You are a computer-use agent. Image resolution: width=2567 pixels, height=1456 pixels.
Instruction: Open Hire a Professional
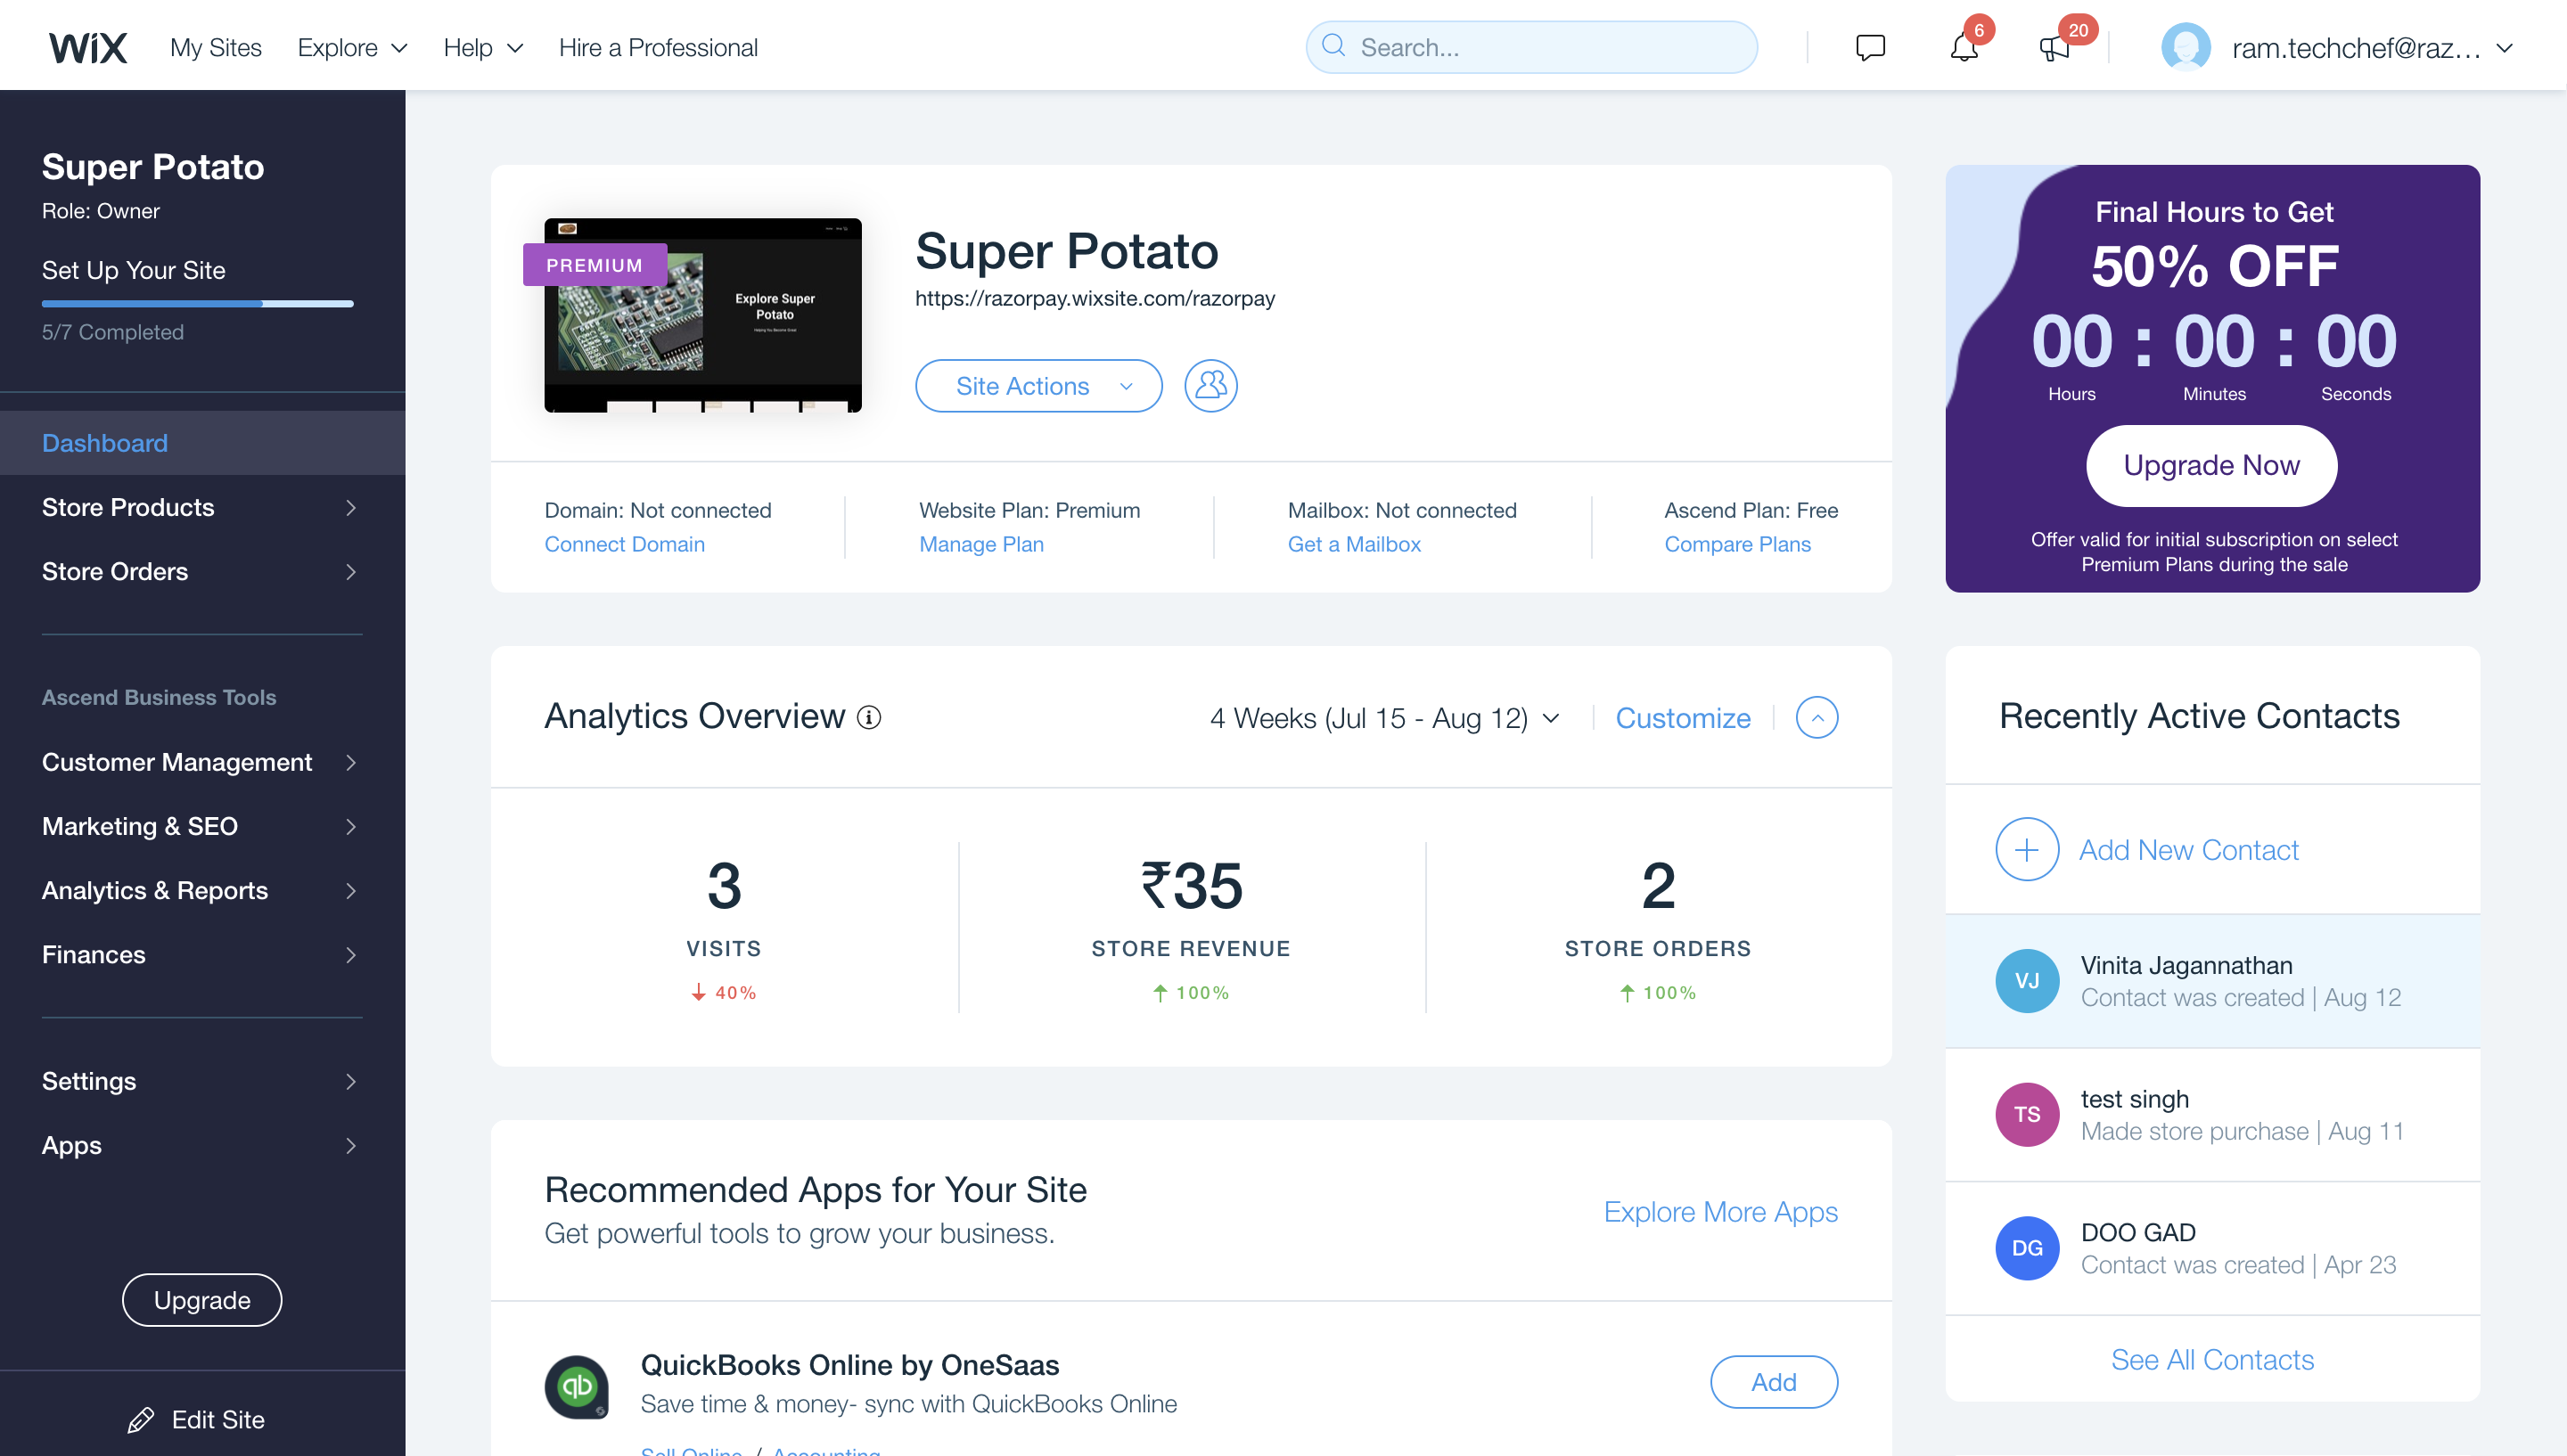click(x=658, y=47)
